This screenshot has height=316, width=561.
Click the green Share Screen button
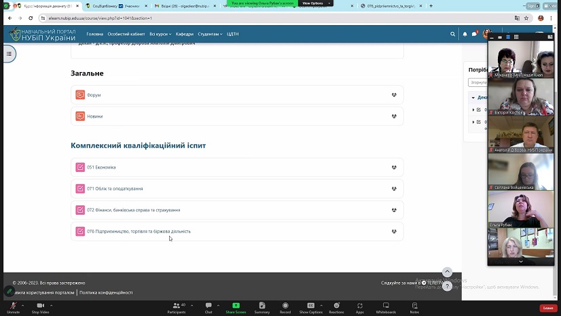pyautogui.click(x=236, y=307)
